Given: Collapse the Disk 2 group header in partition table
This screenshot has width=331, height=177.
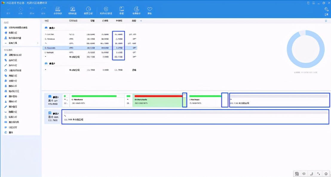Looking at the screenshot, I should (x=50, y=63).
